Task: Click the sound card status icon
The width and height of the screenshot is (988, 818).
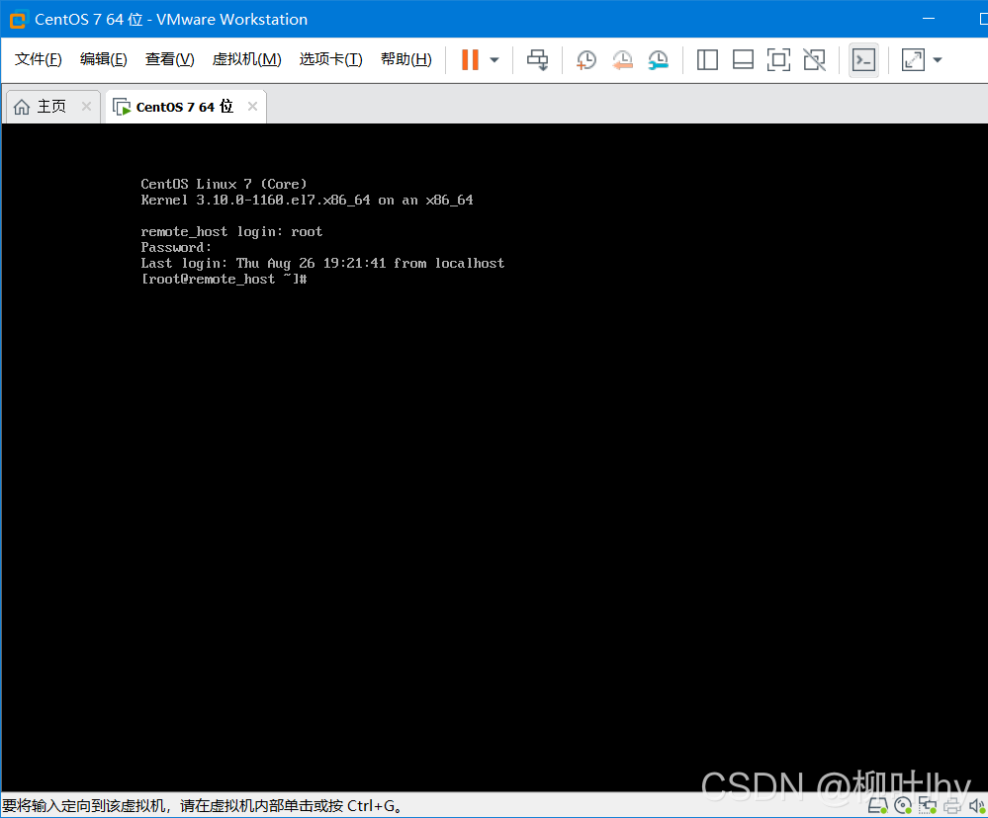Action: pyautogui.click(x=977, y=805)
